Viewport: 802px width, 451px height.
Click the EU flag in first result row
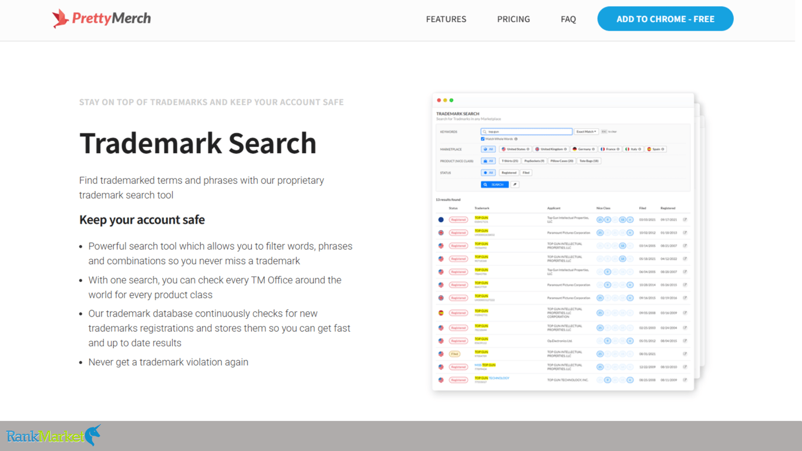pos(441,220)
